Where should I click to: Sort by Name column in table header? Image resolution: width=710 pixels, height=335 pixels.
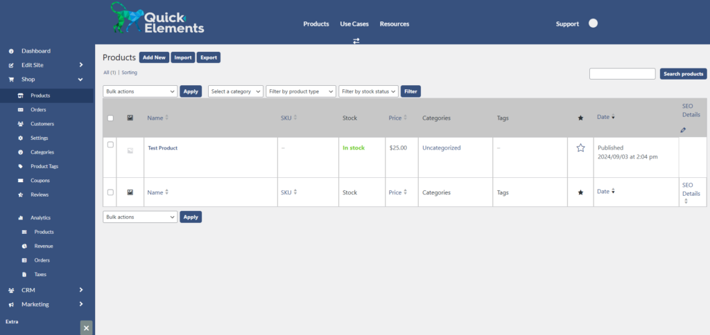coord(157,118)
